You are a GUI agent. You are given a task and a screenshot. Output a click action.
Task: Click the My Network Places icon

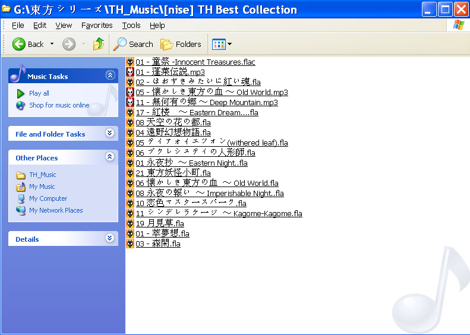[x=21, y=211]
